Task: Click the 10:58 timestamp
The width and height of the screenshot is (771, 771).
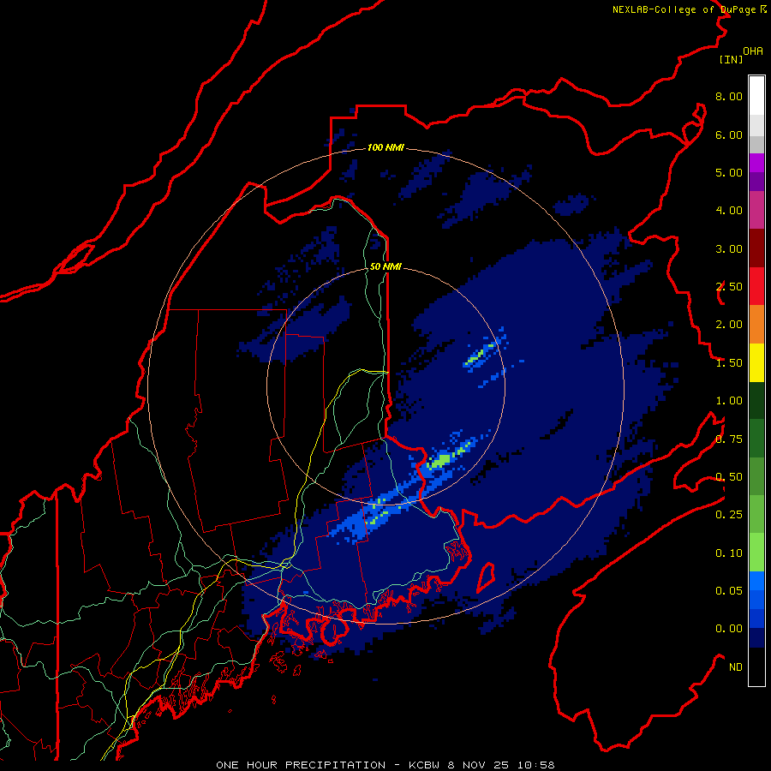Action: [535, 765]
